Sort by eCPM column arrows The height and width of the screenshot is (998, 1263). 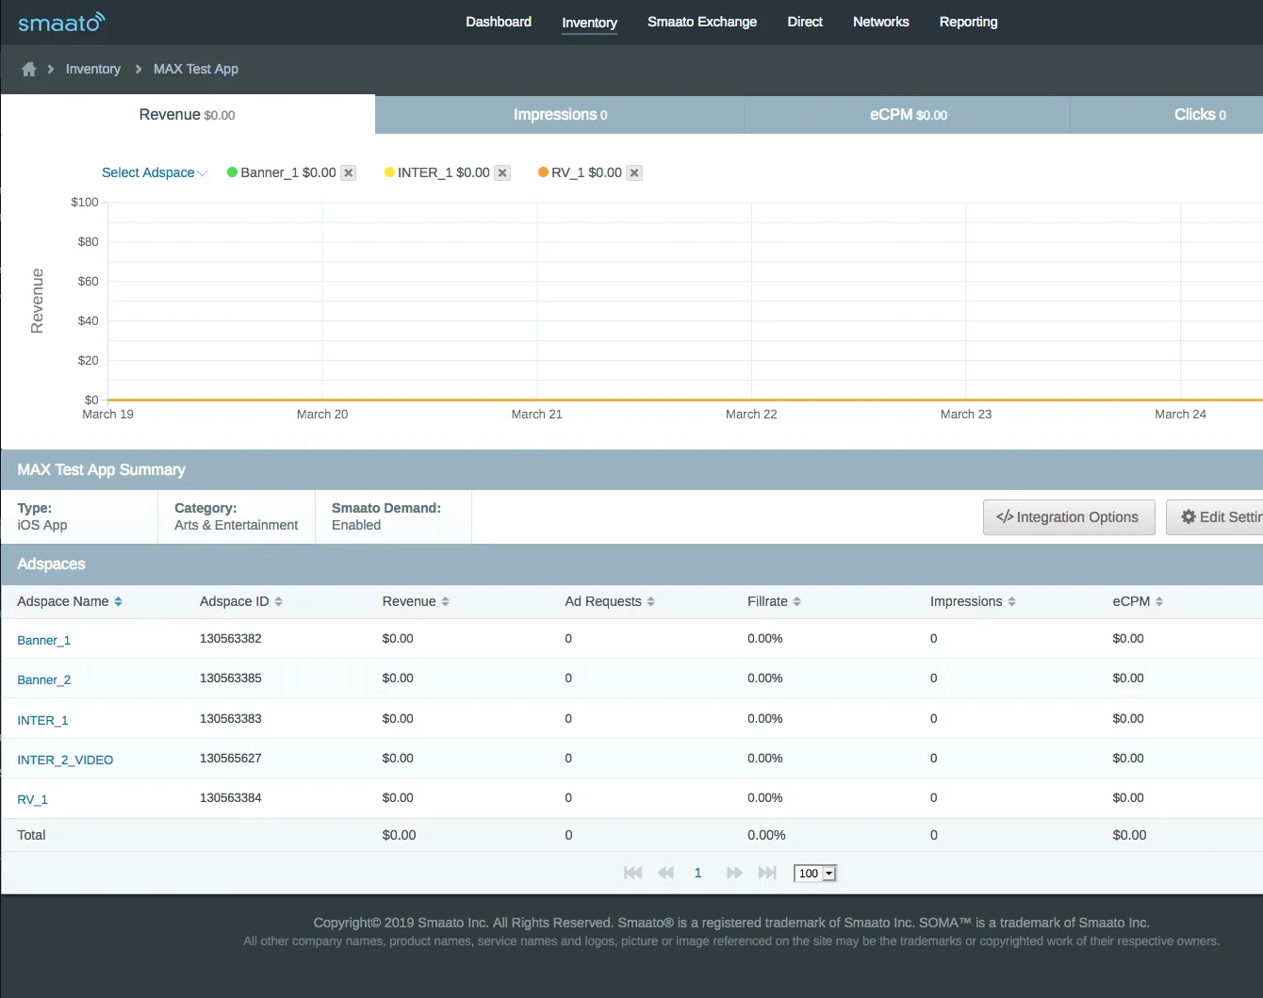pyautogui.click(x=1159, y=601)
